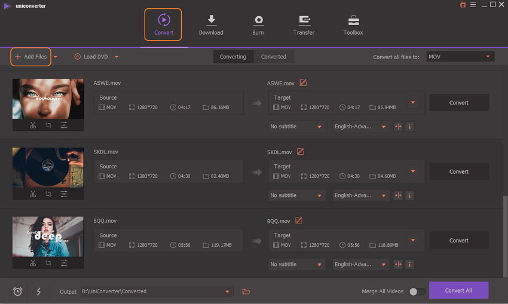Expand English audio track dropdown for BQQ.mov

[x=360, y=264]
